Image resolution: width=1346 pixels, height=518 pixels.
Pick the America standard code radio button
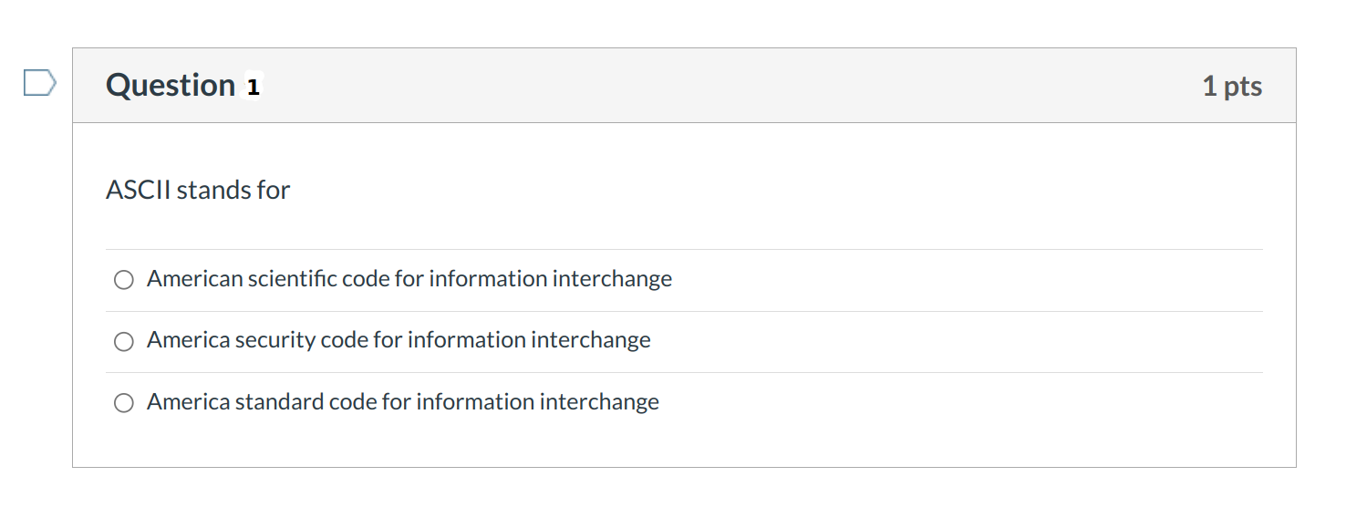point(124,403)
